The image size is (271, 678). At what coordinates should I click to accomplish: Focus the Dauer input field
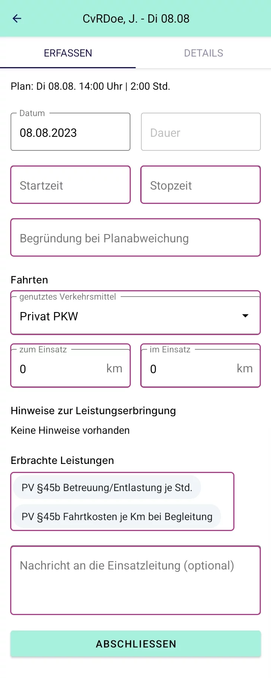click(x=201, y=133)
